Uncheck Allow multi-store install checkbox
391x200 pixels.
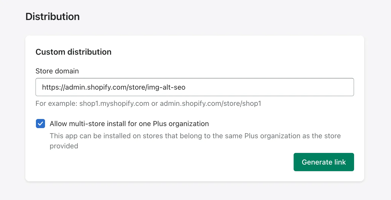(40, 124)
